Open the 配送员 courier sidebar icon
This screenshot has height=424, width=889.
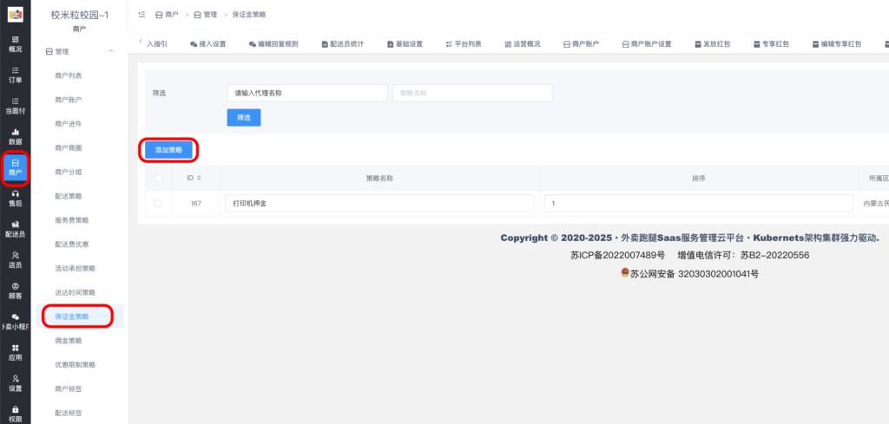click(x=16, y=229)
